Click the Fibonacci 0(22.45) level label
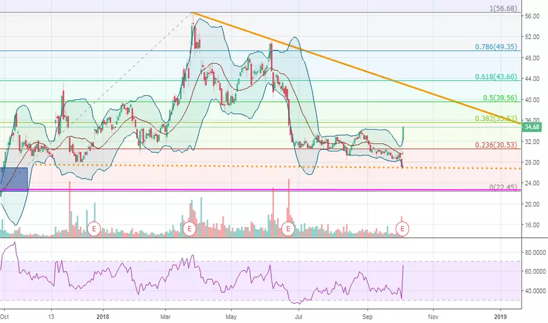The image size is (548, 323). click(503, 187)
